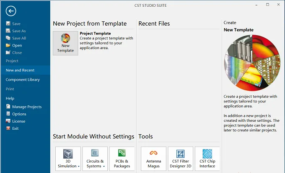
Task: Launch Antenna Magus tool
Action: 153,159
